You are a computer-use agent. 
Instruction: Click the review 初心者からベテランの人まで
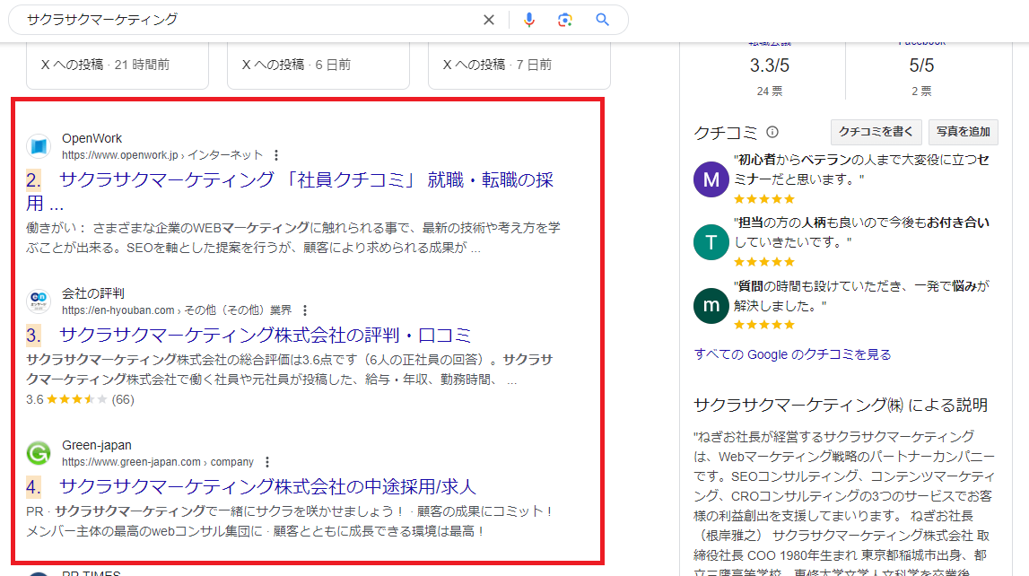pos(861,170)
